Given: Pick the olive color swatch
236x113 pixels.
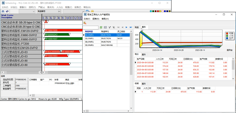Looking at the screenshot, I should click(170, 11).
